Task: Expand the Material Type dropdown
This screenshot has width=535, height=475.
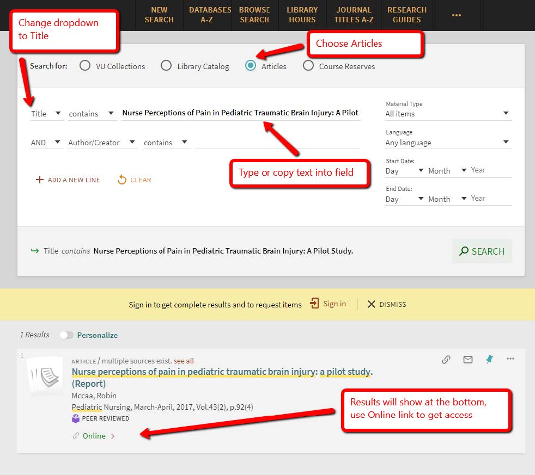Action: pyautogui.click(x=447, y=114)
